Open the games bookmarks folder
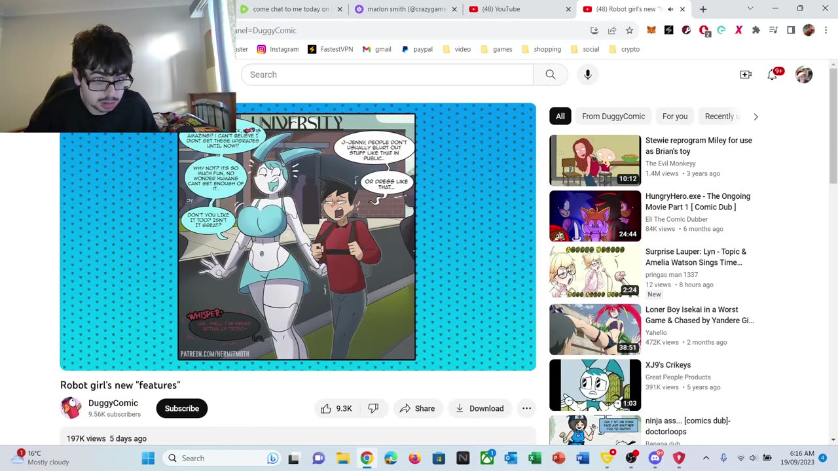This screenshot has width=838, height=471. point(496,49)
